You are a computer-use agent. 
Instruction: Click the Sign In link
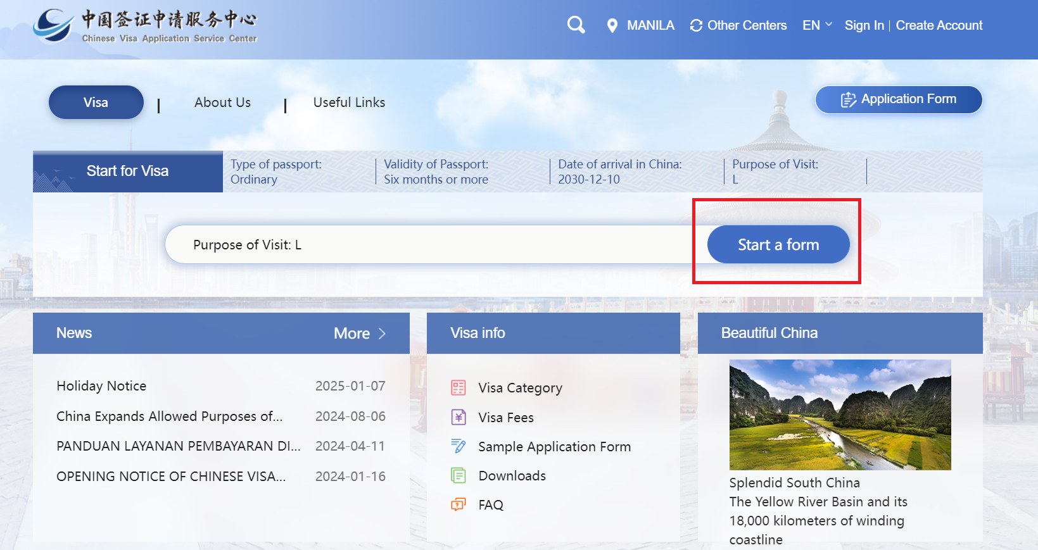(864, 25)
